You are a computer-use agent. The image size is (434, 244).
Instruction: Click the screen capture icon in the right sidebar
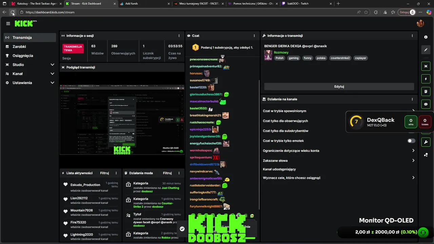coord(426,66)
